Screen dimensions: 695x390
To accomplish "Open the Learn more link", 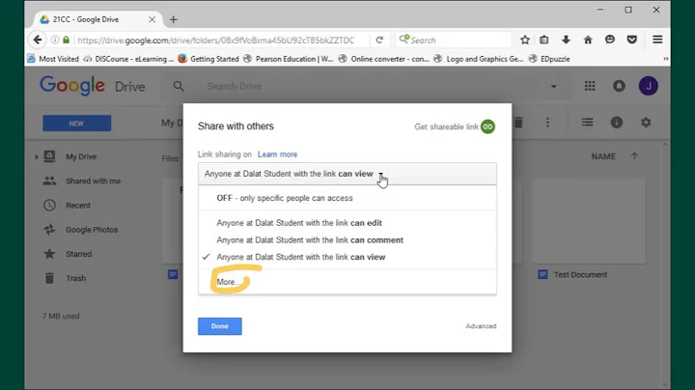I will pos(277,154).
